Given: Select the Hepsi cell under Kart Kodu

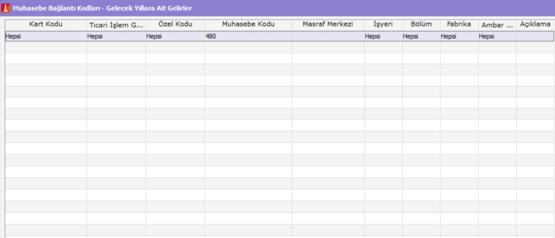Looking at the screenshot, I should coord(46,36).
